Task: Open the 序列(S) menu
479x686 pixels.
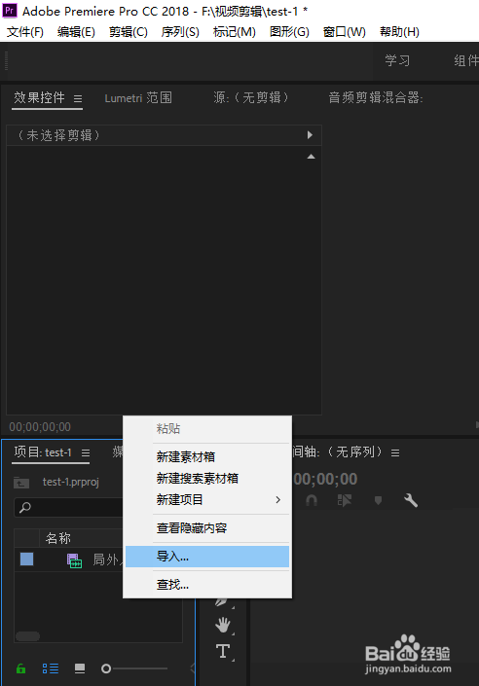Action: [180, 31]
